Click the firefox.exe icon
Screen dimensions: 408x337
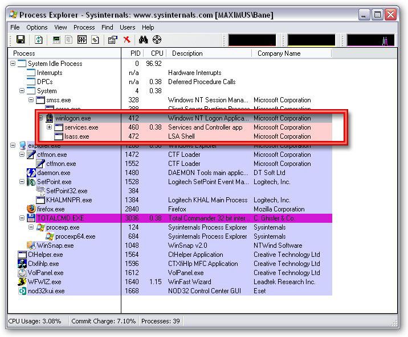coord(31,209)
